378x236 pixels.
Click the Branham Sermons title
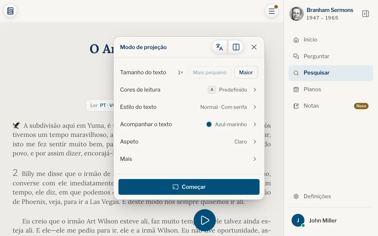(330, 10)
